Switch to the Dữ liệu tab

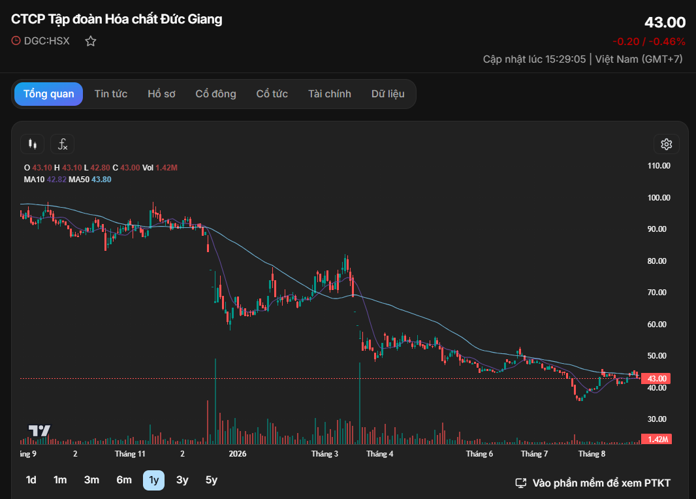click(388, 94)
